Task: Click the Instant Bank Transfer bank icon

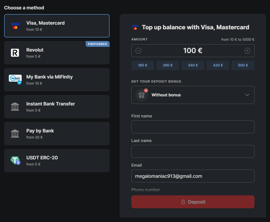Action: [x=15, y=107]
